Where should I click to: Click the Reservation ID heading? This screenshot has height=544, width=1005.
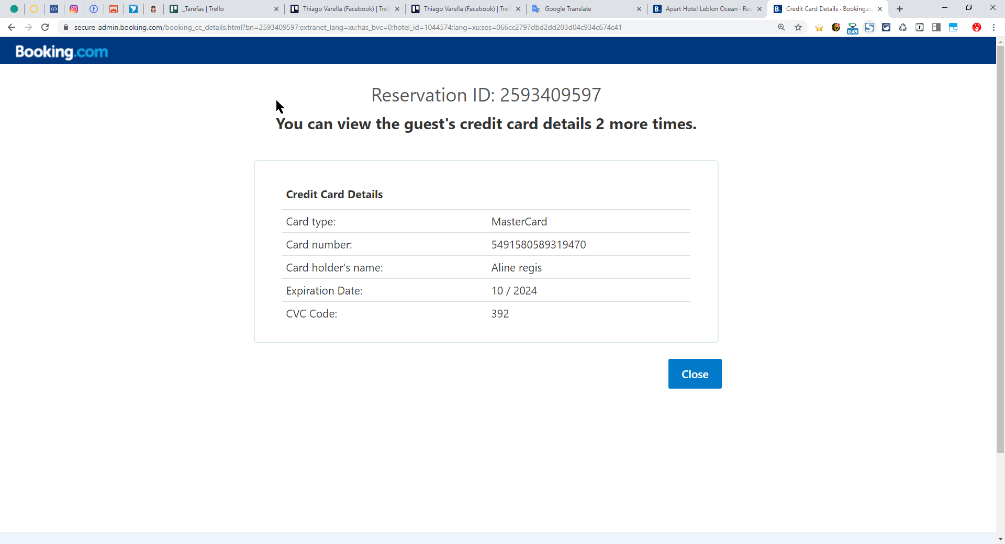pos(486,95)
